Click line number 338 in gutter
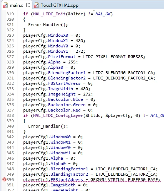Viewport: 164px width, 191px height. click(x=10, y=115)
